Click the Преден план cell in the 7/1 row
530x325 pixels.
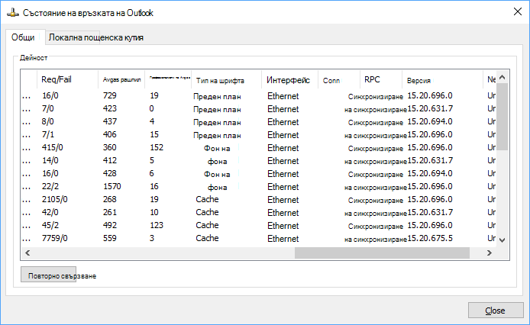(217, 135)
